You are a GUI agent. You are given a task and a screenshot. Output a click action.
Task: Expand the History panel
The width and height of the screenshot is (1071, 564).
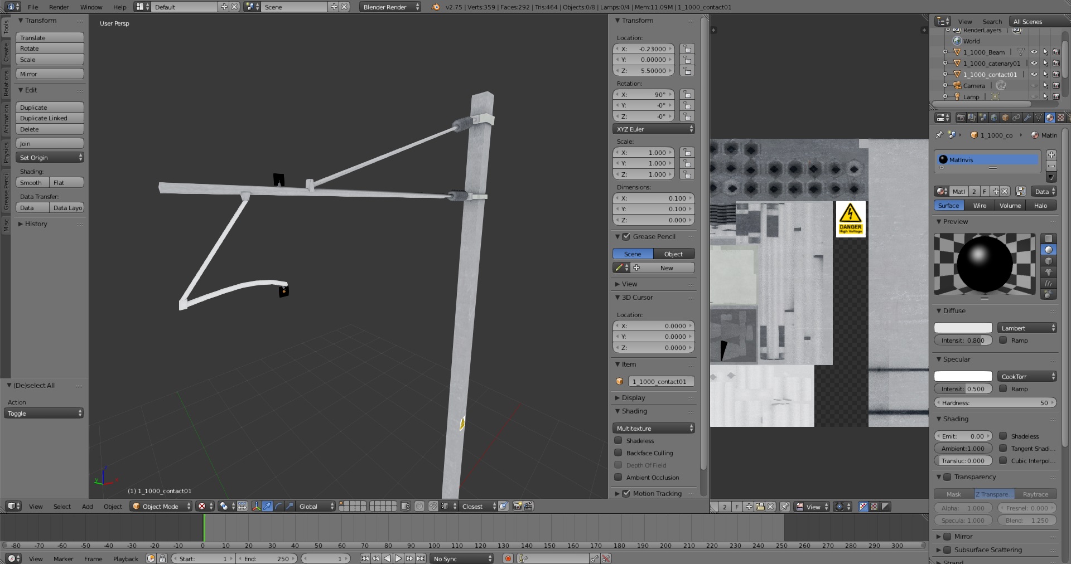pos(36,224)
